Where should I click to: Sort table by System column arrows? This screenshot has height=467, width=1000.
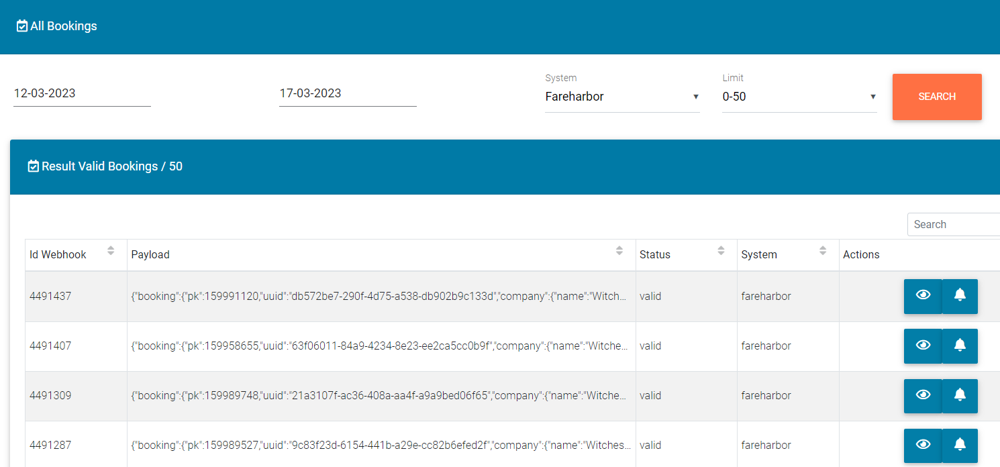(x=823, y=251)
